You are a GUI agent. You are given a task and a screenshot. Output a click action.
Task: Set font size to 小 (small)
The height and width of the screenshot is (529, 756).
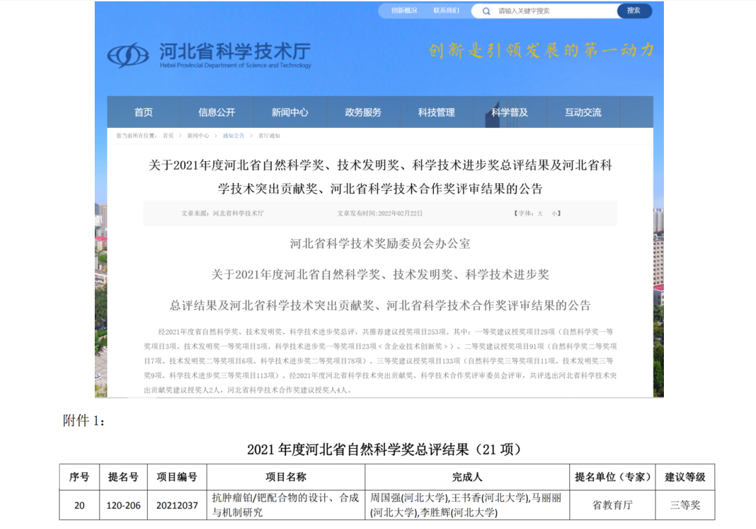point(554,214)
